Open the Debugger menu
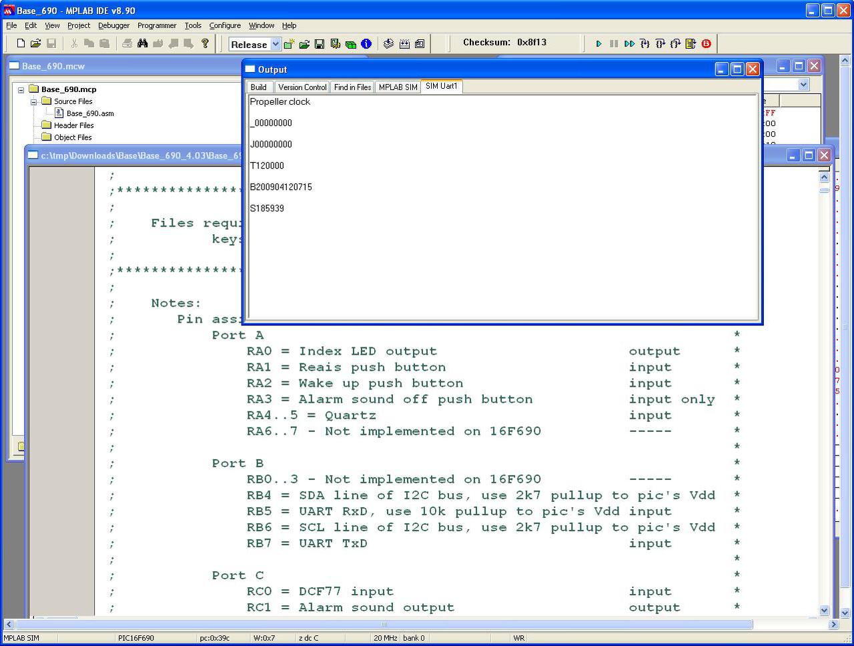The image size is (854, 646). [114, 25]
